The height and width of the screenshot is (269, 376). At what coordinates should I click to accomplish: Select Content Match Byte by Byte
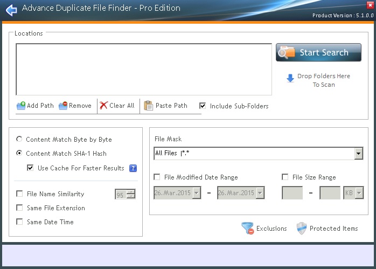19,139
